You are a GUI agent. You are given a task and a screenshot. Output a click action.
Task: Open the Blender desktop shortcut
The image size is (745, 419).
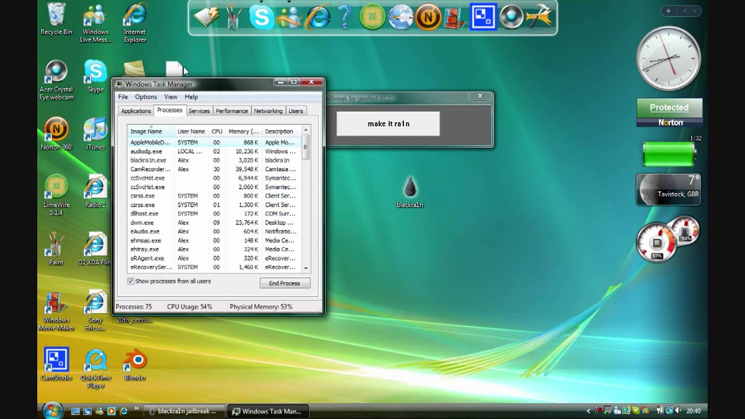tap(135, 364)
